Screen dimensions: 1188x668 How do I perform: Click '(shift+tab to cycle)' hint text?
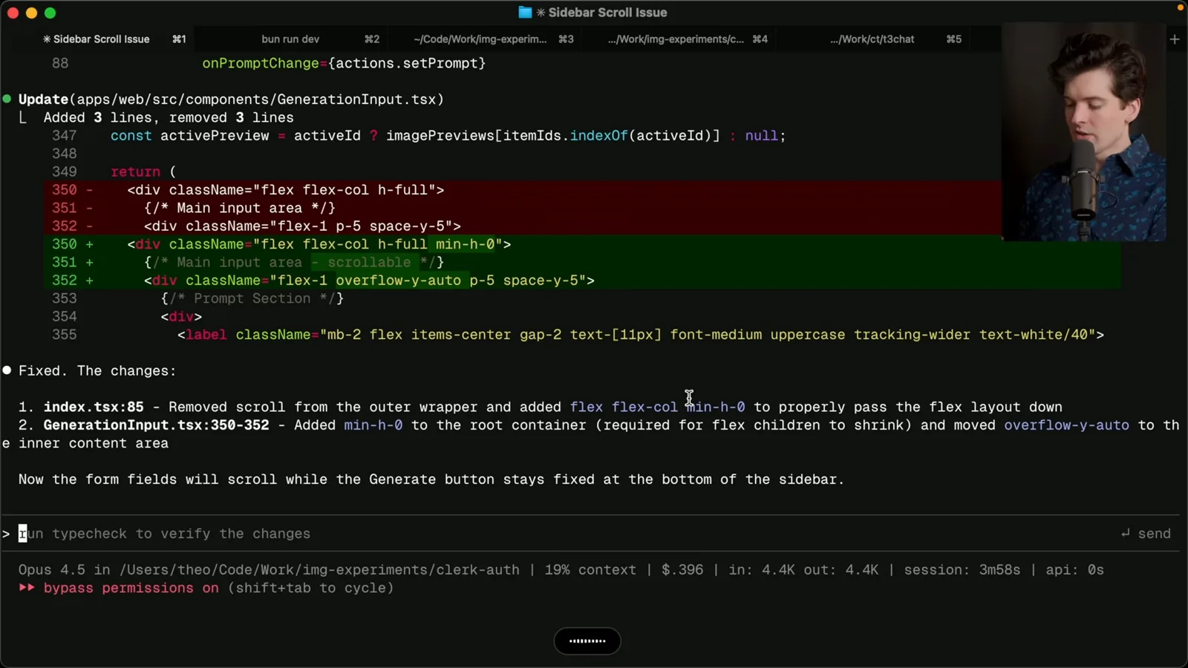[x=310, y=588]
